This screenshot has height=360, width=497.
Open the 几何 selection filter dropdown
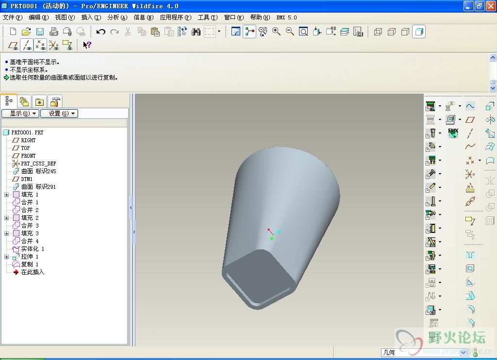pyautogui.click(x=463, y=353)
